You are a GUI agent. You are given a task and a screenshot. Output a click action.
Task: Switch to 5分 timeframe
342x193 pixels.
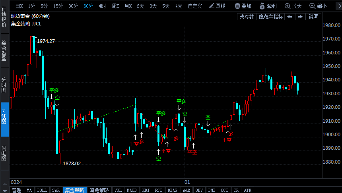pyautogui.click(x=44, y=6)
